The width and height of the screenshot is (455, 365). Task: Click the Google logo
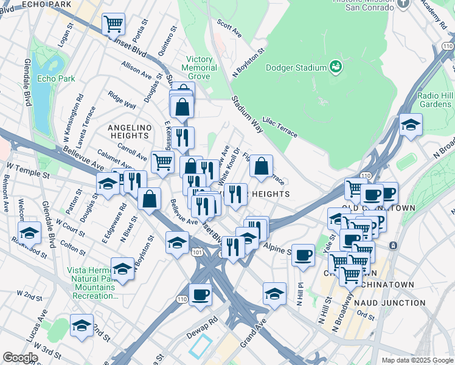[20, 357]
